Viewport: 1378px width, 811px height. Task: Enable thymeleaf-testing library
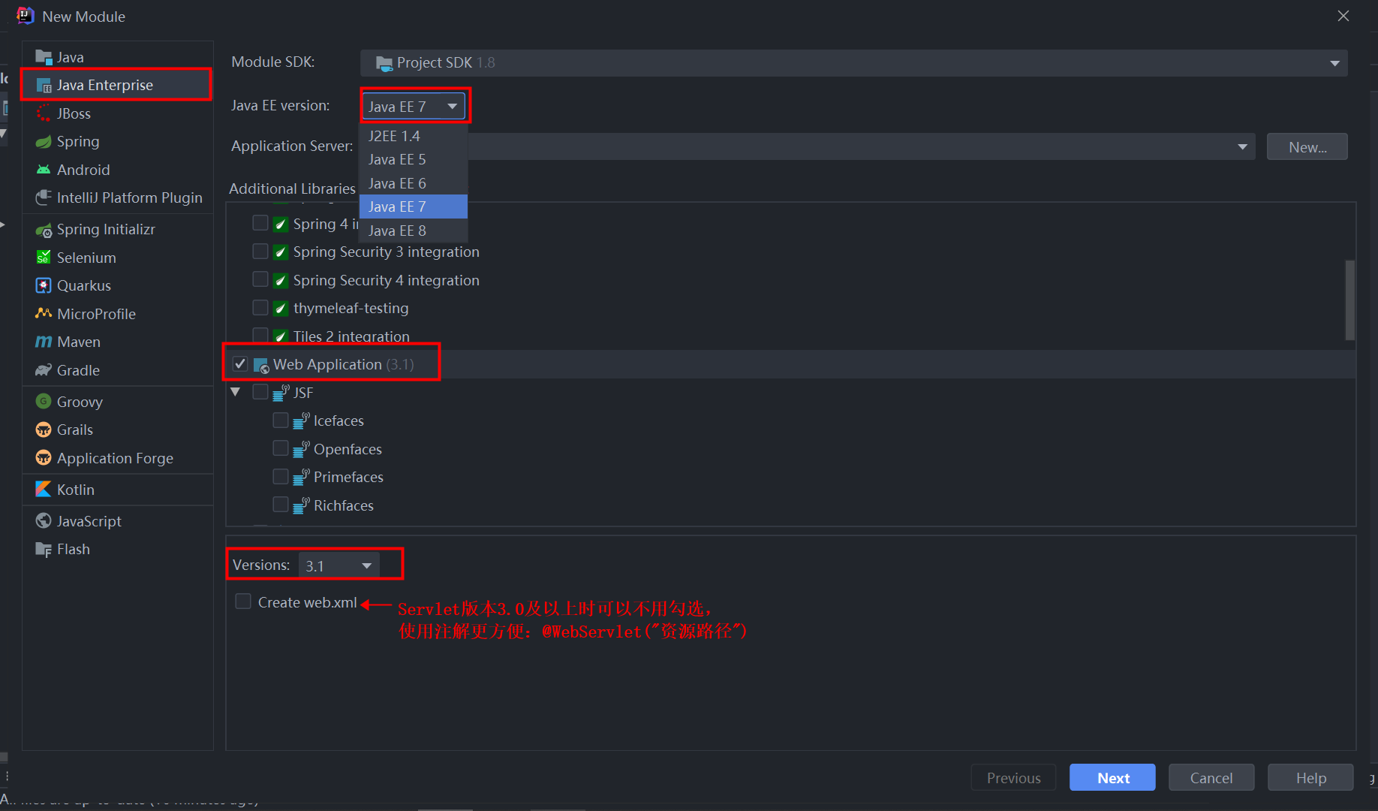(x=260, y=307)
